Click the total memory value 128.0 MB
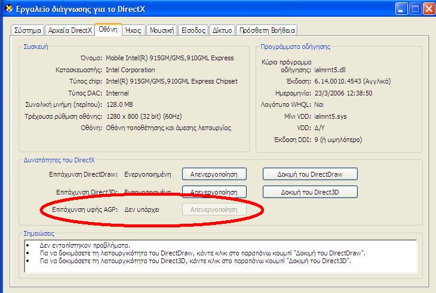Image resolution: width=436 pixels, height=293 pixels. (x=120, y=104)
